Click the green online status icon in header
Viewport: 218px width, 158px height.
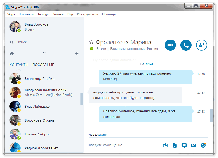tap(91, 49)
